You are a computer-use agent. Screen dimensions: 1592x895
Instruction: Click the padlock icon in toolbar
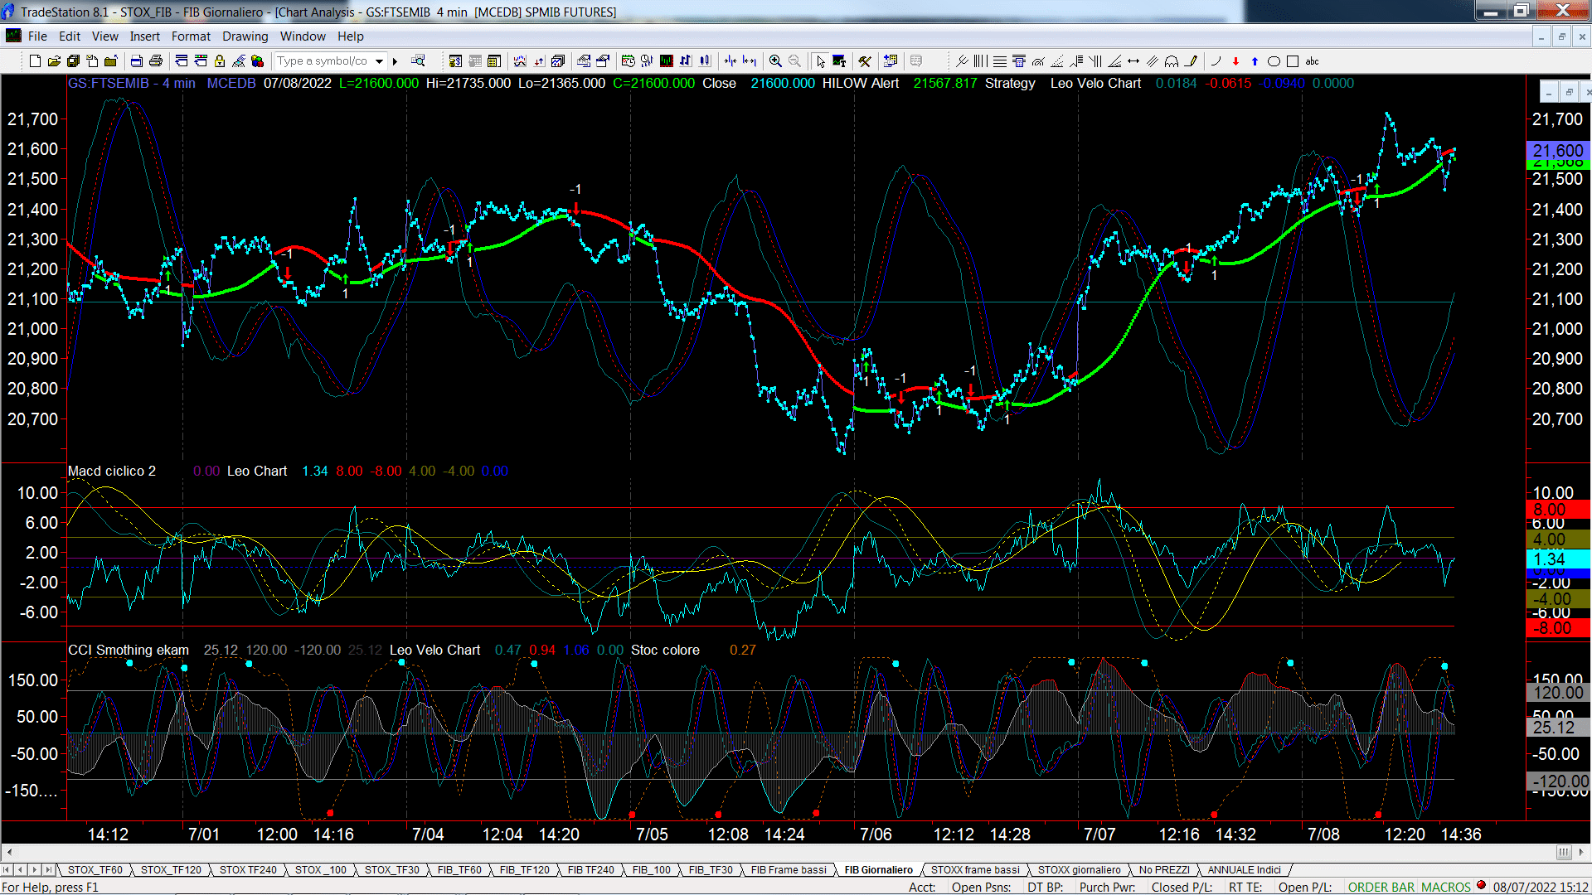pyautogui.click(x=220, y=61)
